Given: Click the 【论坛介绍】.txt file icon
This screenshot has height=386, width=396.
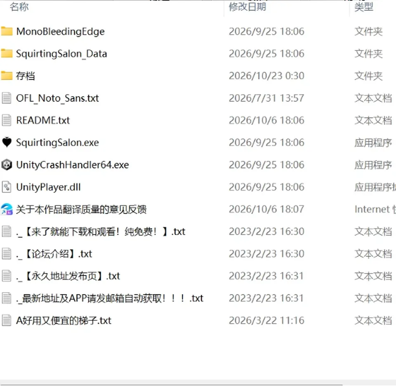Looking at the screenshot, I should coord(7,254).
